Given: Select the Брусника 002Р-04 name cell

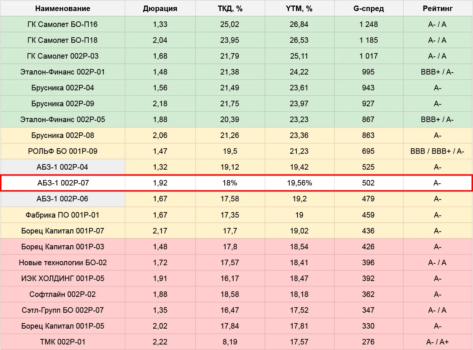Looking at the screenshot, I should pyautogui.click(x=63, y=88).
